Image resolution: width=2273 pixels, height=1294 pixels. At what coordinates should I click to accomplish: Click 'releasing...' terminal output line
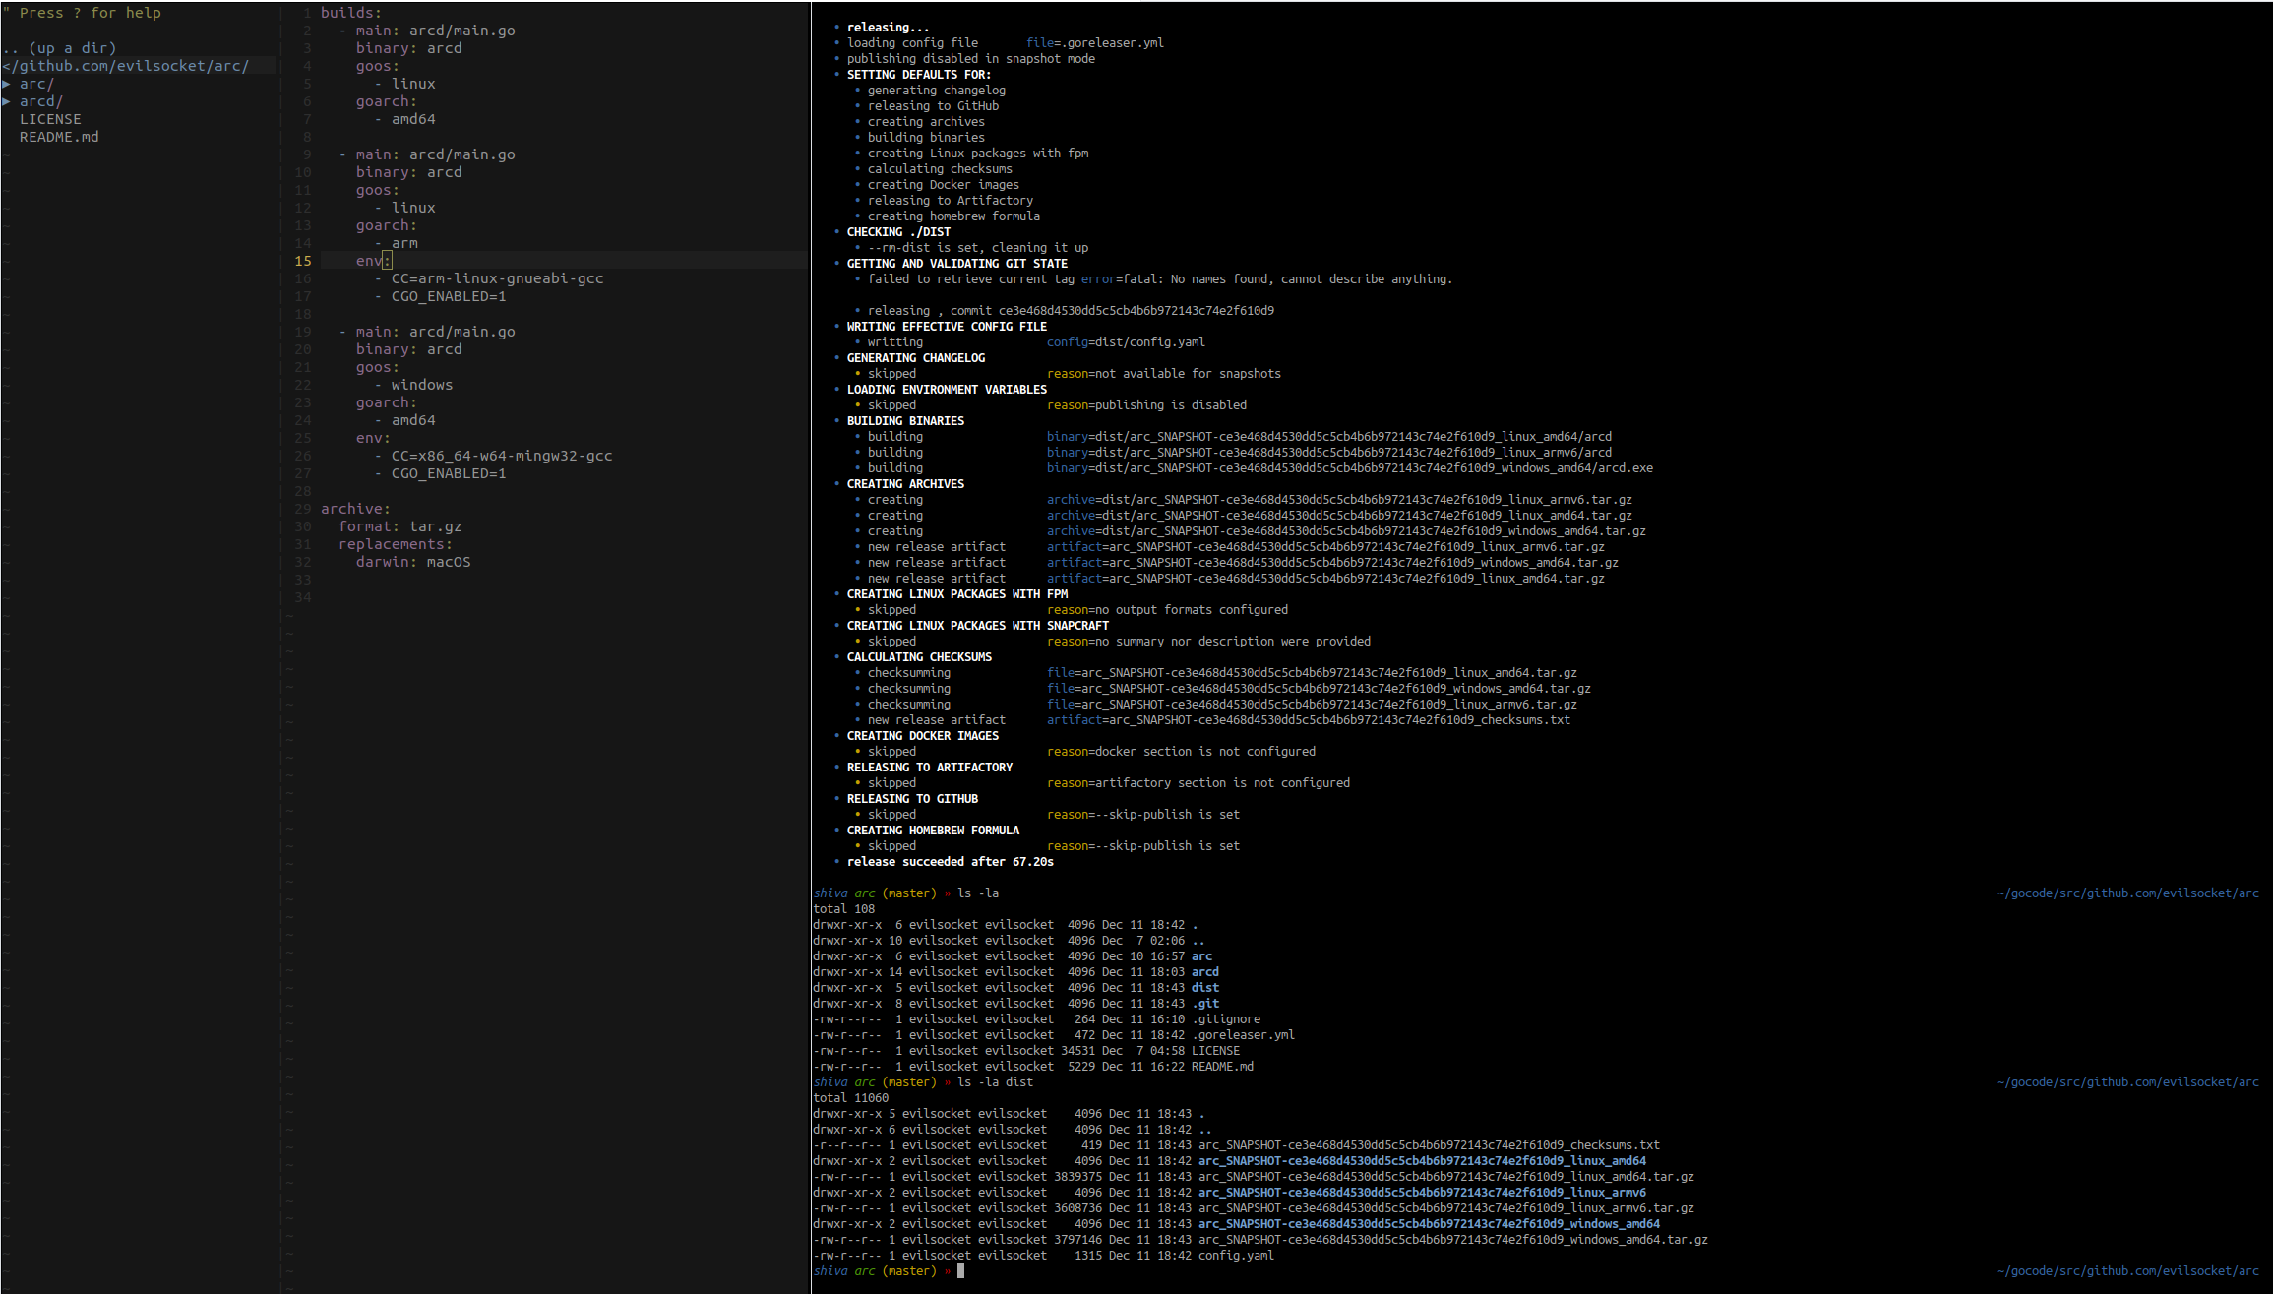(888, 28)
